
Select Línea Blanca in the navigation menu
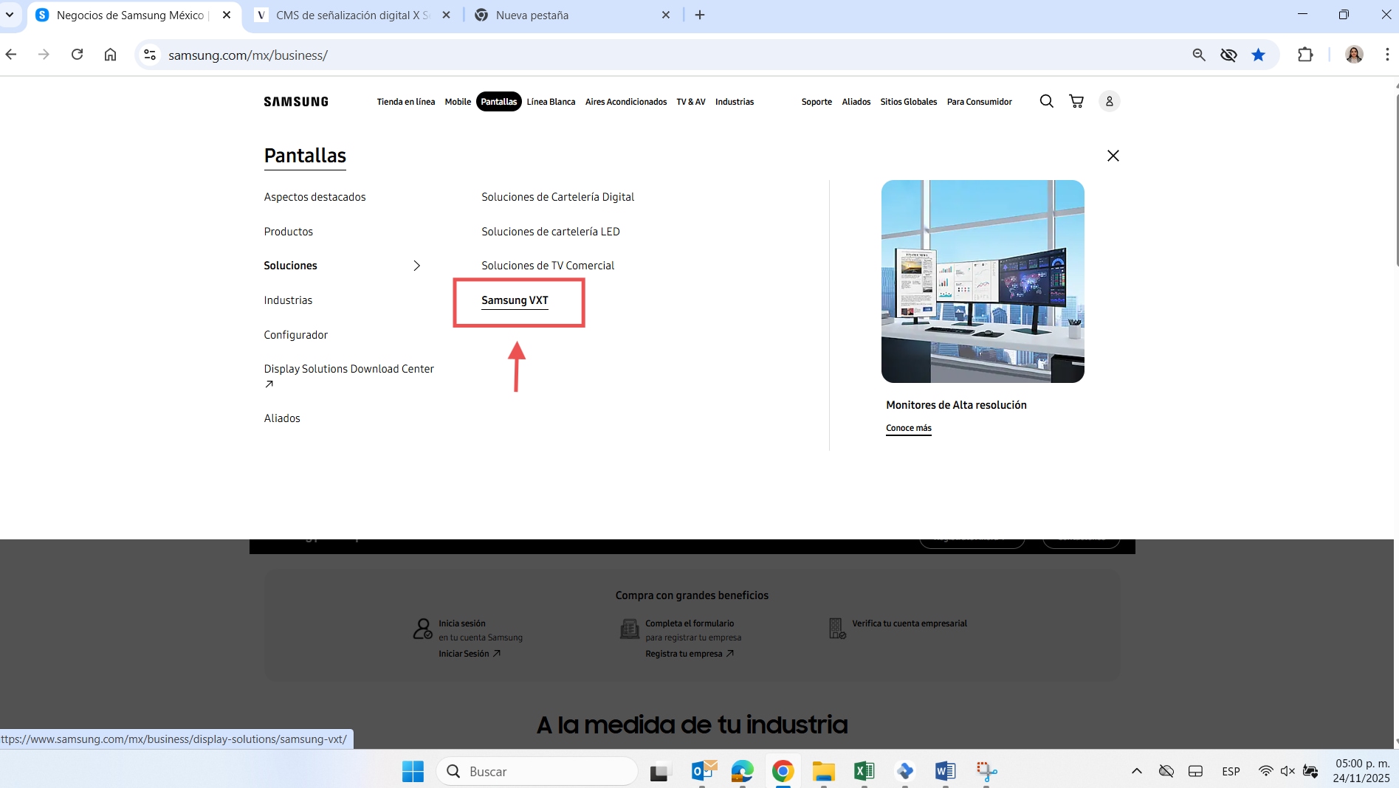(551, 102)
